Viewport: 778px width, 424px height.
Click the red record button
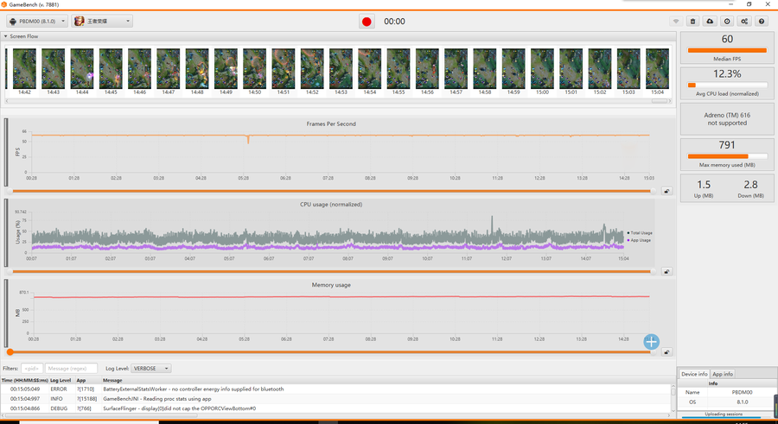pyautogui.click(x=367, y=22)
